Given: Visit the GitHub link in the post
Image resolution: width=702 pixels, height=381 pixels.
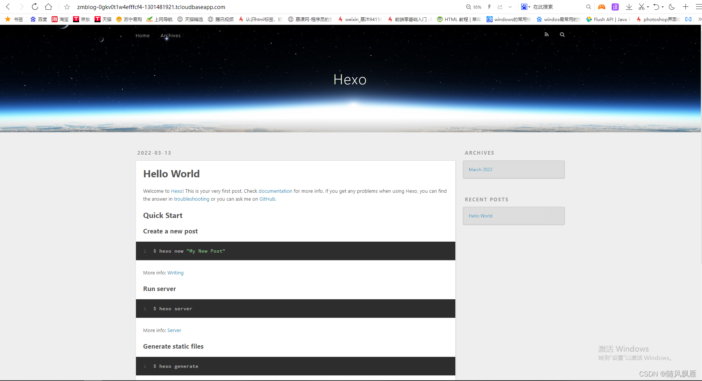Looking at the screenshot, I should [x=267, y=199].
